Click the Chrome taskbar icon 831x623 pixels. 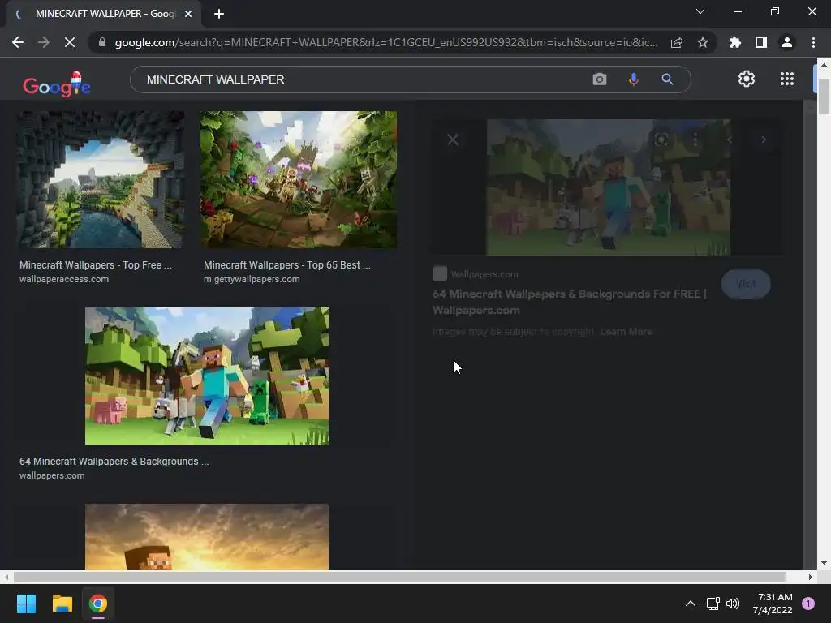tap(98, 604)
